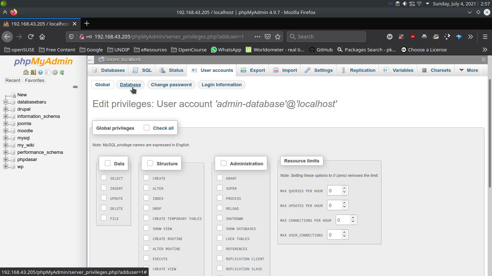This screenshot has height=276, width=492.
Task: Check the Data group checkbox
Action: tap(108, 163)
